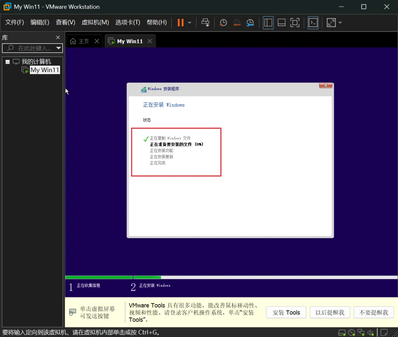The image size is (398, 337).
Task: Open the 帮助(H) menu
Action: pos(157,22)
